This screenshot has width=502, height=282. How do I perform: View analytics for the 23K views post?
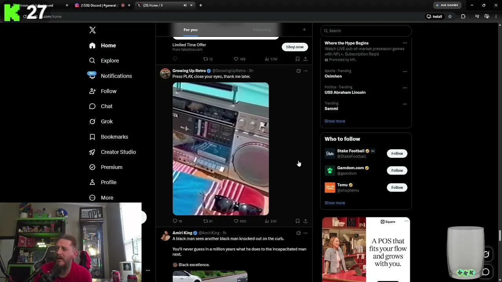[271, 221]
